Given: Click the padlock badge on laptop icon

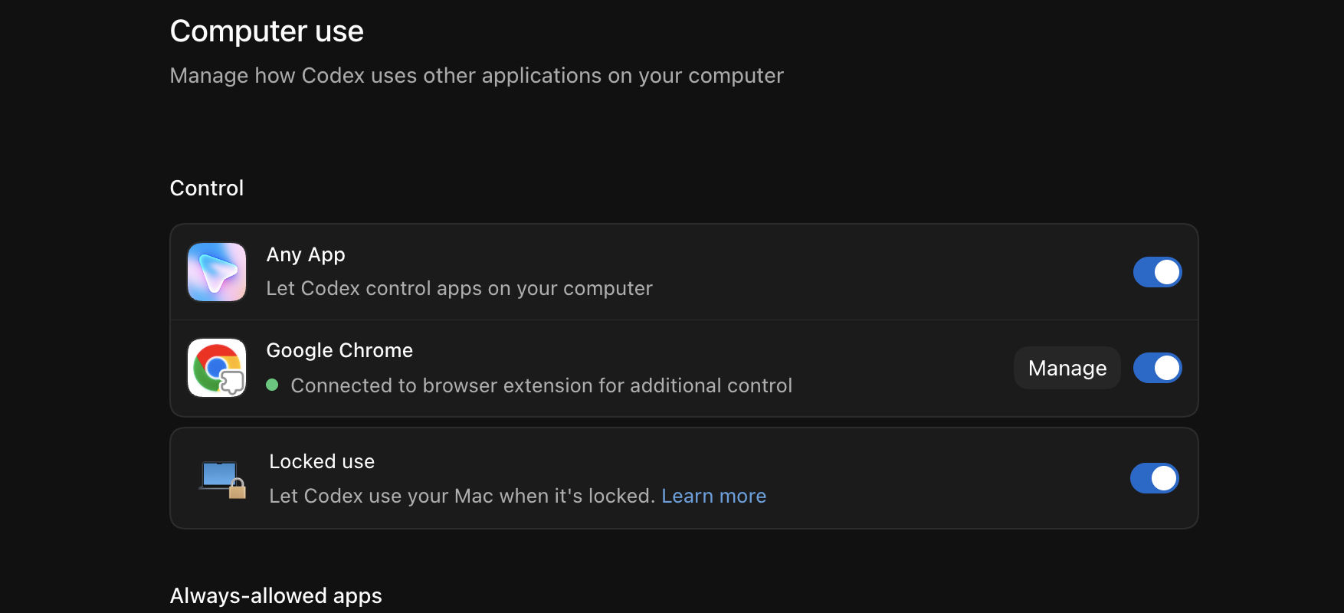Looking at the screenshot, I should point(238,489).
